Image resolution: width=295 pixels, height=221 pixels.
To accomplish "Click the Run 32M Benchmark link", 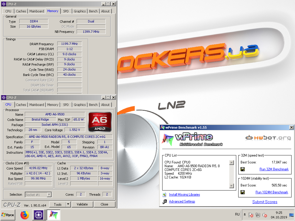I will 274,169.
